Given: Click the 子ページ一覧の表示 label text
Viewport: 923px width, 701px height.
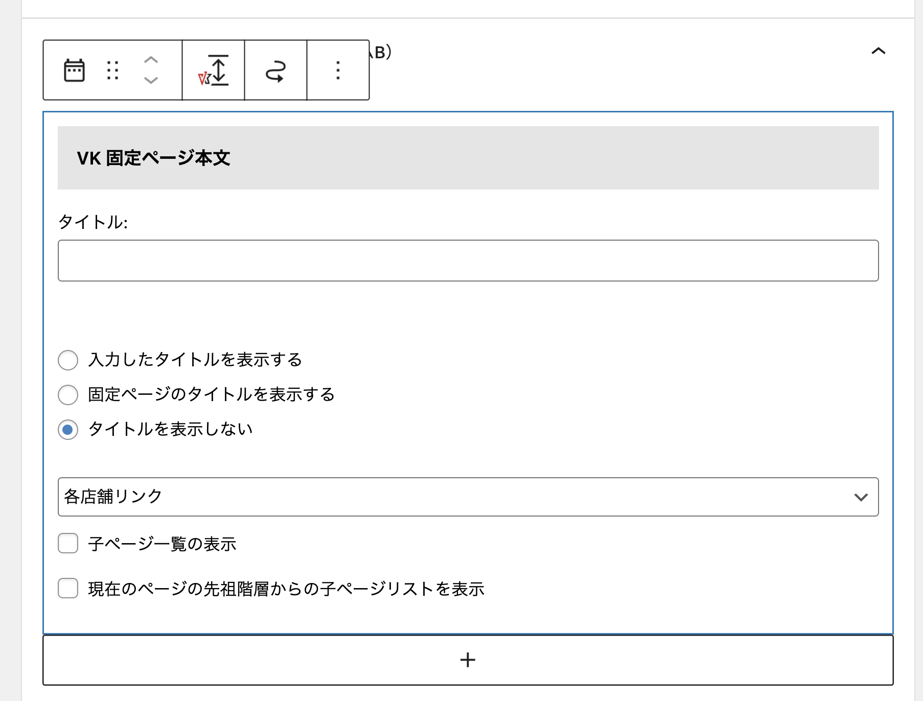Looking at the screenshot, I should tap(162, 544).
